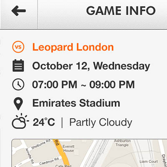This screenshot has width=167, height=167.
Task: Select the calendar icon beside the date
Action: [x=18, y=66]
